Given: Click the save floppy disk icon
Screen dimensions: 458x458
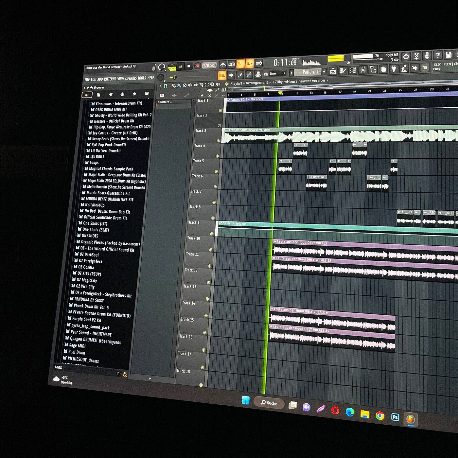Looking at the screenshot, I should point(449,54).
